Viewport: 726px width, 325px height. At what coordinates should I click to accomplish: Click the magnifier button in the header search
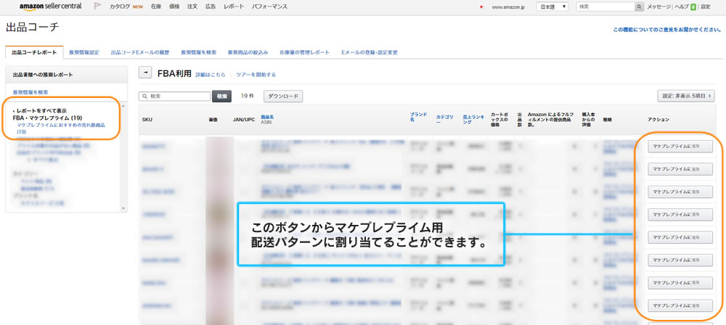click(639, 7)
